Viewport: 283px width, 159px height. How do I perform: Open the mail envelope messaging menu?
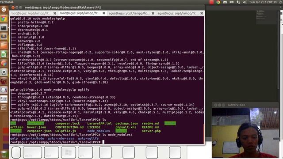click(x=225, y=2)
